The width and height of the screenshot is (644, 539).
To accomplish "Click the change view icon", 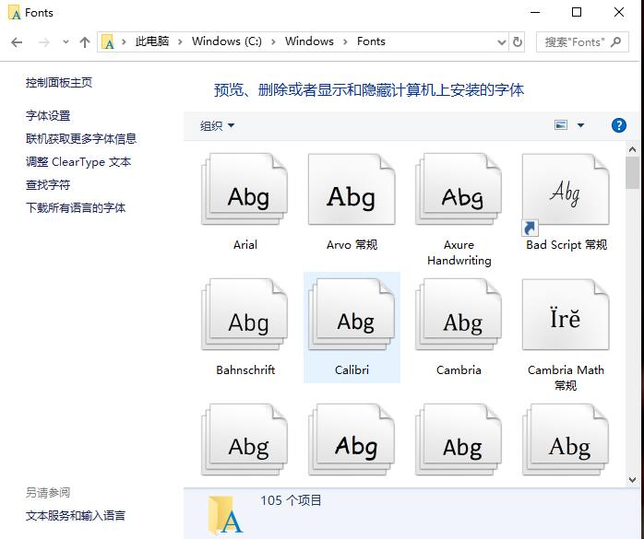I will coord(561,124).
